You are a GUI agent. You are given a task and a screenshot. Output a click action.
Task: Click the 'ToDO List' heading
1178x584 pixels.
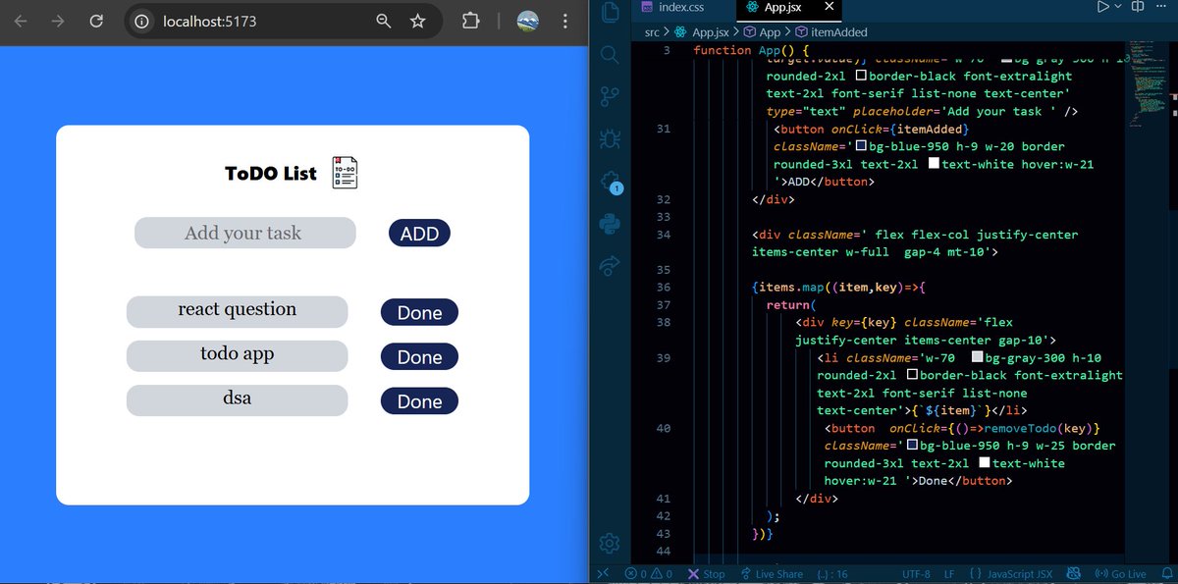[271, 174]
